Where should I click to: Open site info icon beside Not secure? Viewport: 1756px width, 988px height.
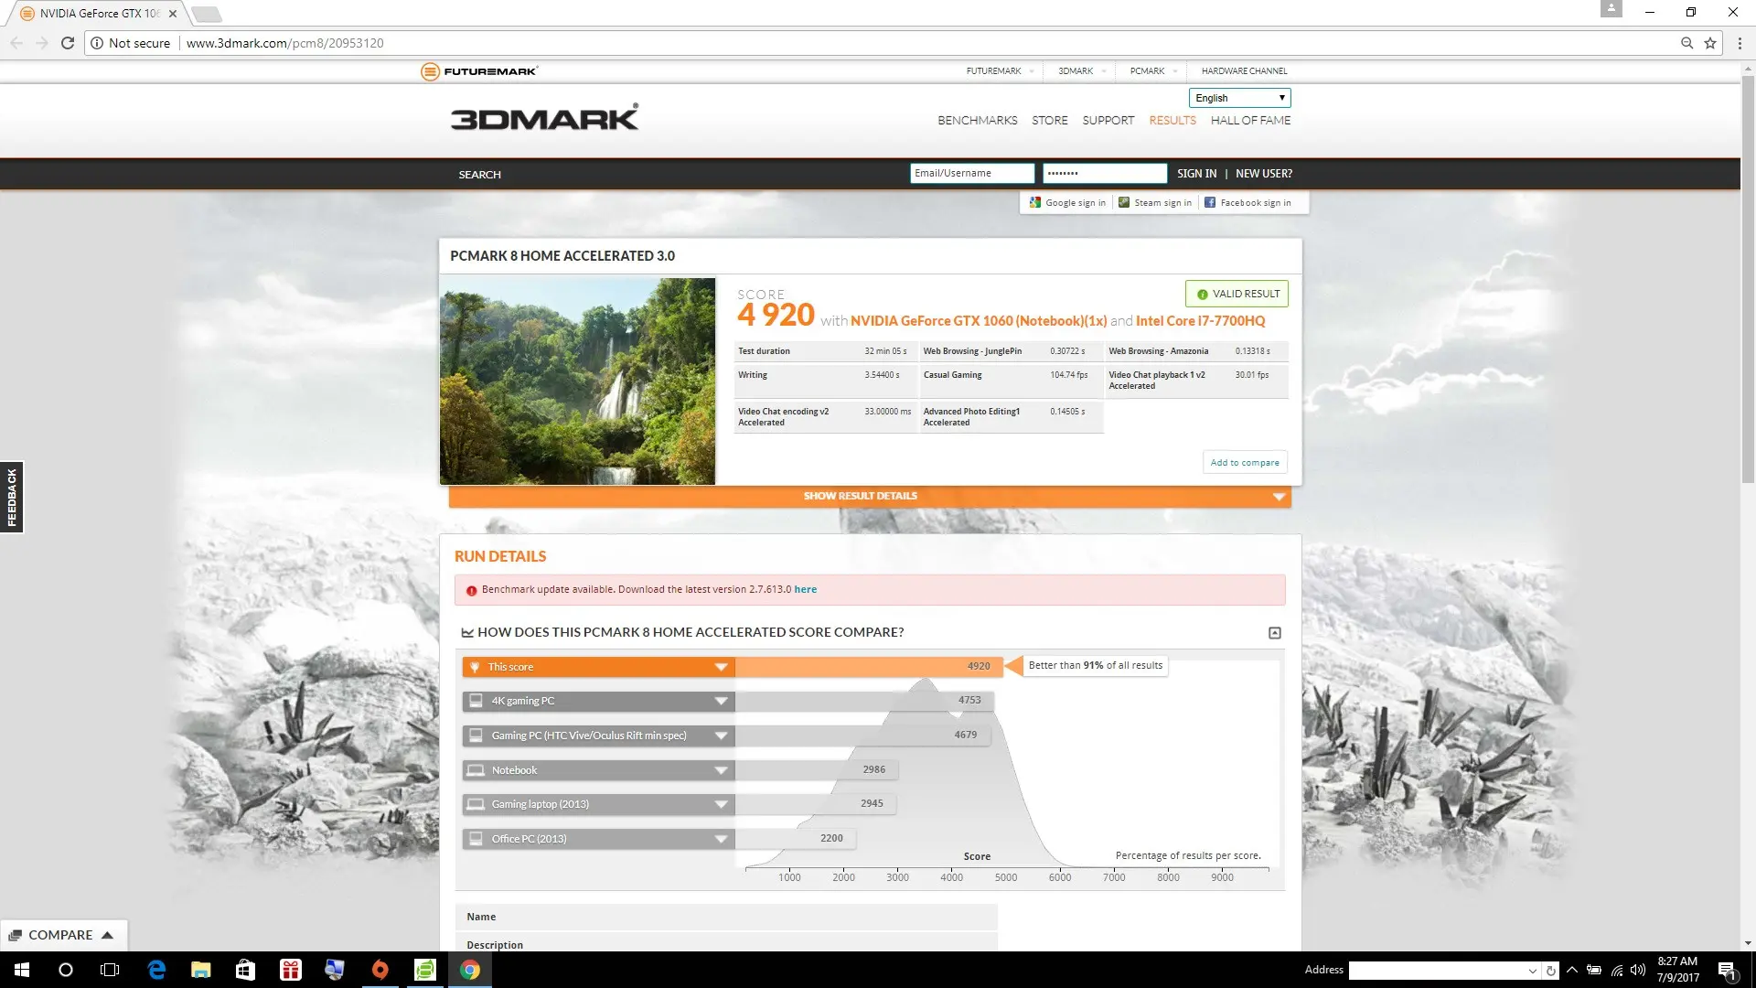click(97, 43)
